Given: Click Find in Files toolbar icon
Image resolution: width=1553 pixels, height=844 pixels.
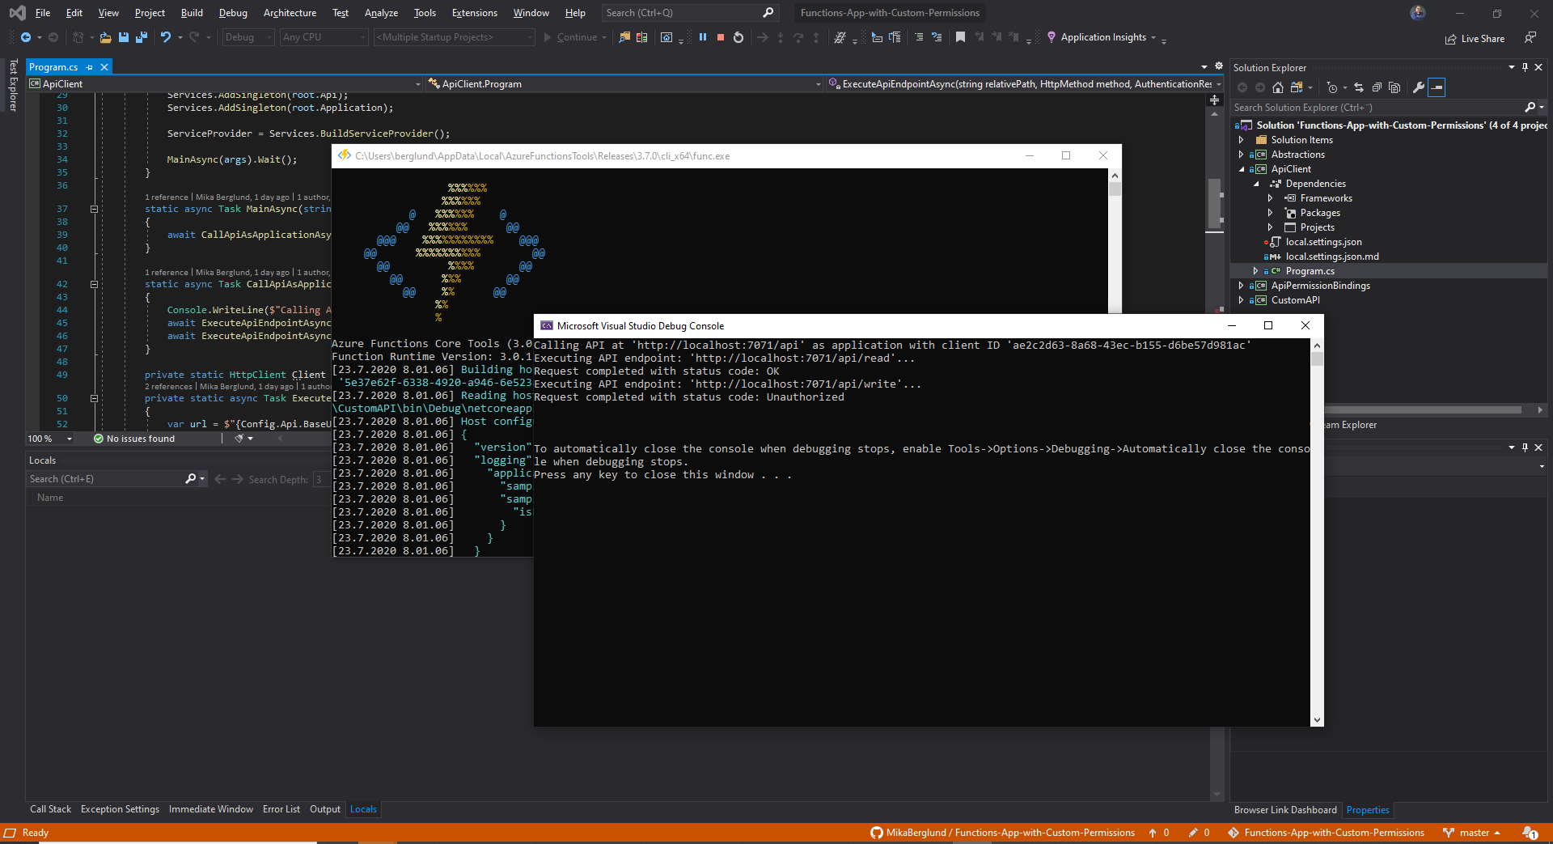Looking at the screenshot, I should [624, 37].
